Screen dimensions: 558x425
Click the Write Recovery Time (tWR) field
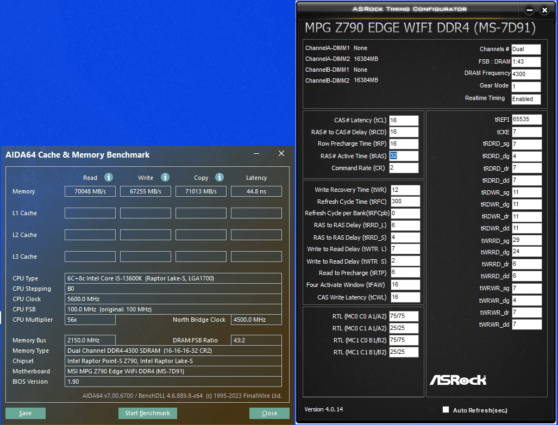point(405,190)
